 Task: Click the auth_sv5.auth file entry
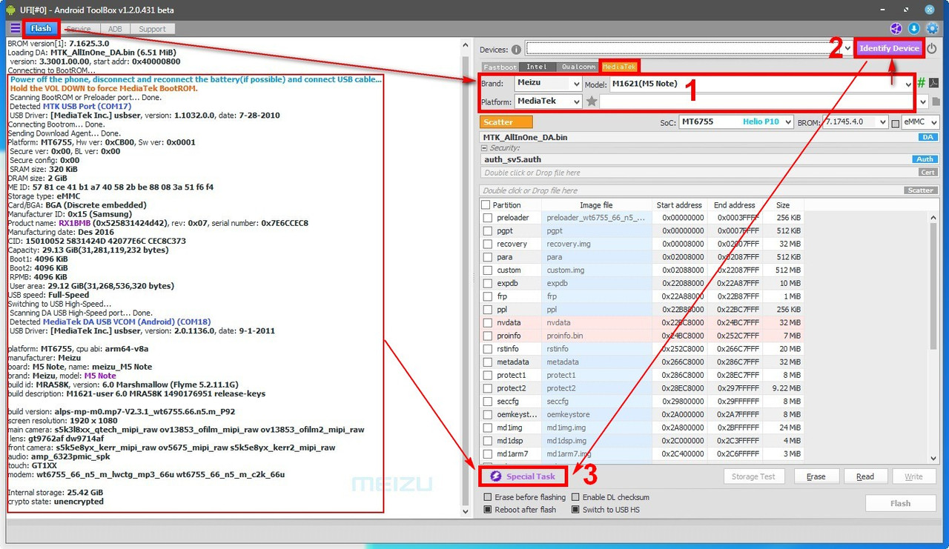coord(695,159)
